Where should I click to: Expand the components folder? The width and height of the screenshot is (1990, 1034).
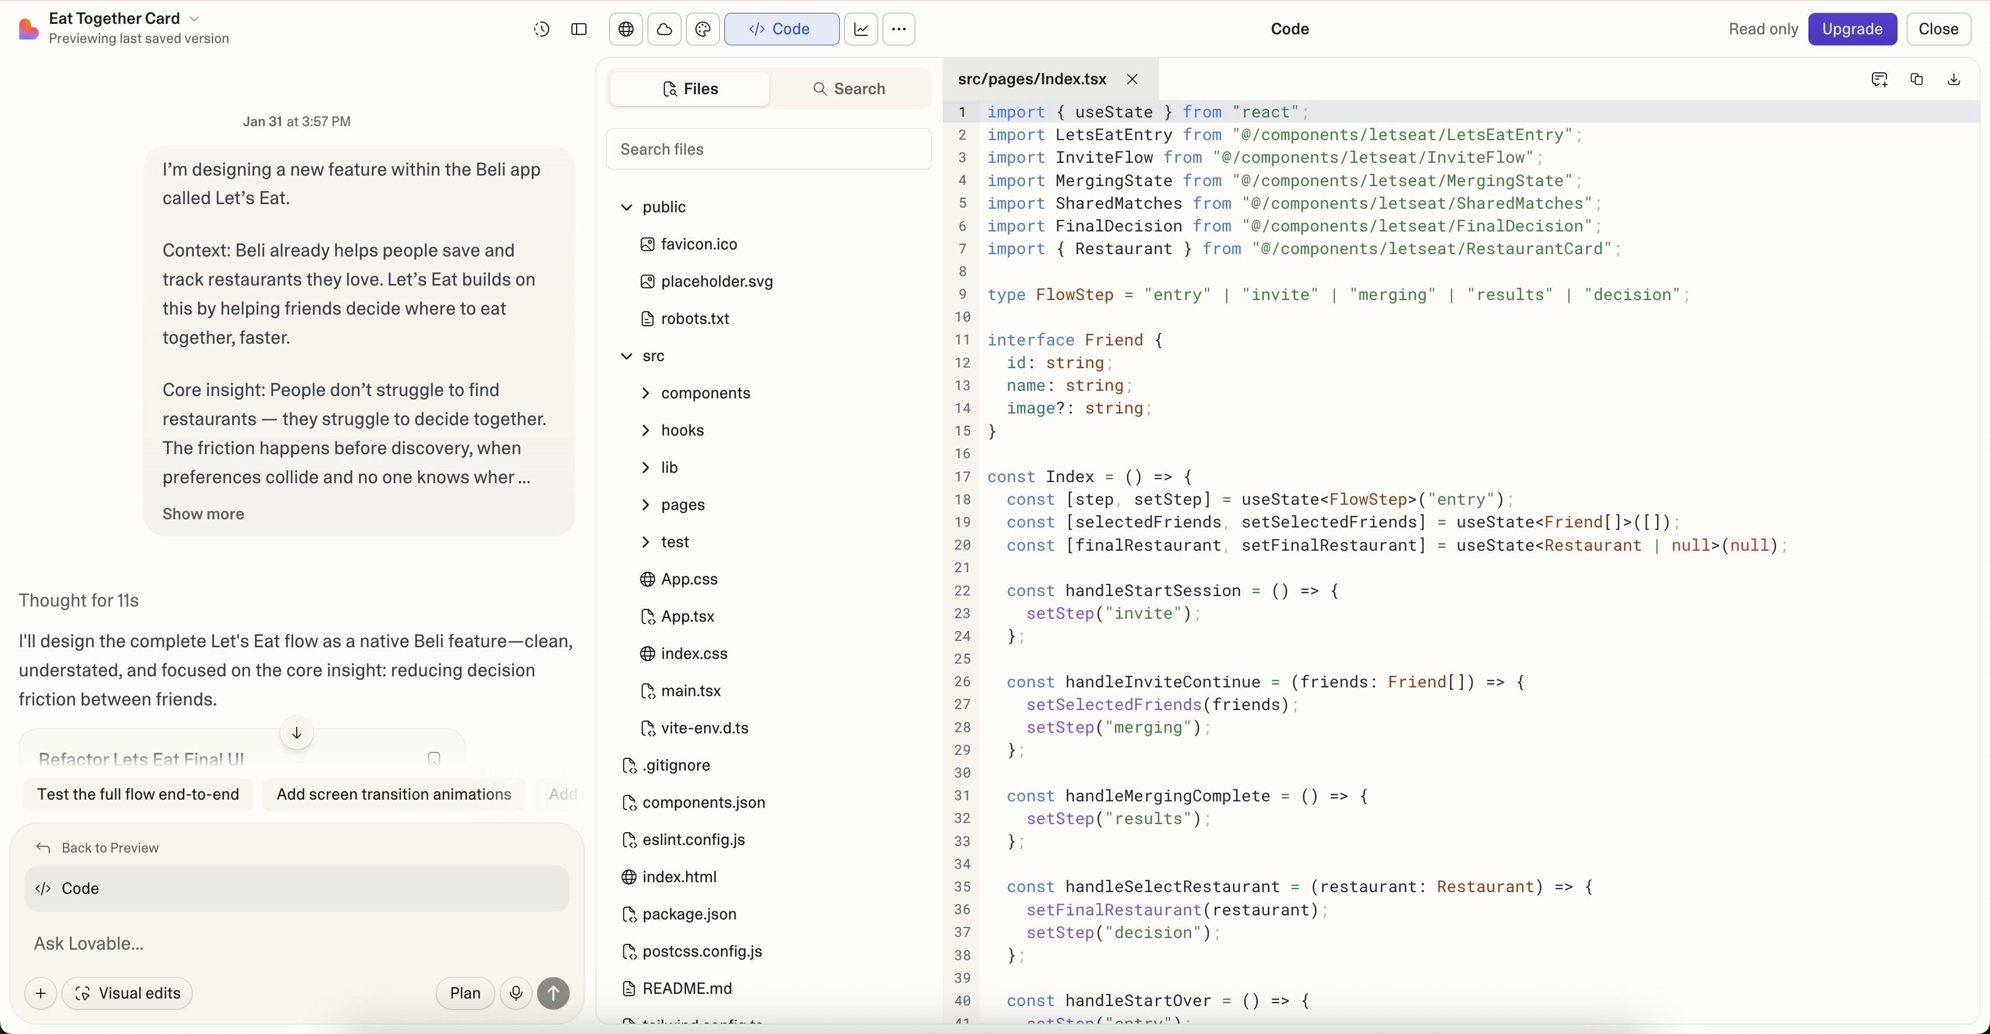coord(705,393)
